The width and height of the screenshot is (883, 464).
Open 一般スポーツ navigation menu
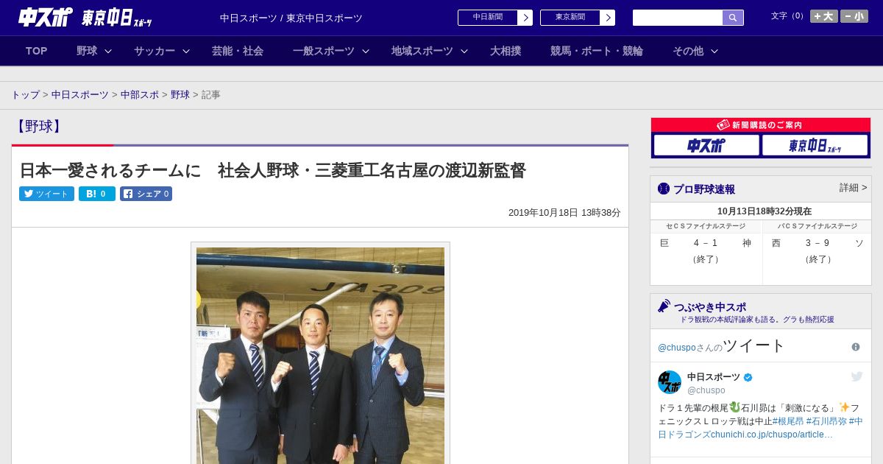324,51
